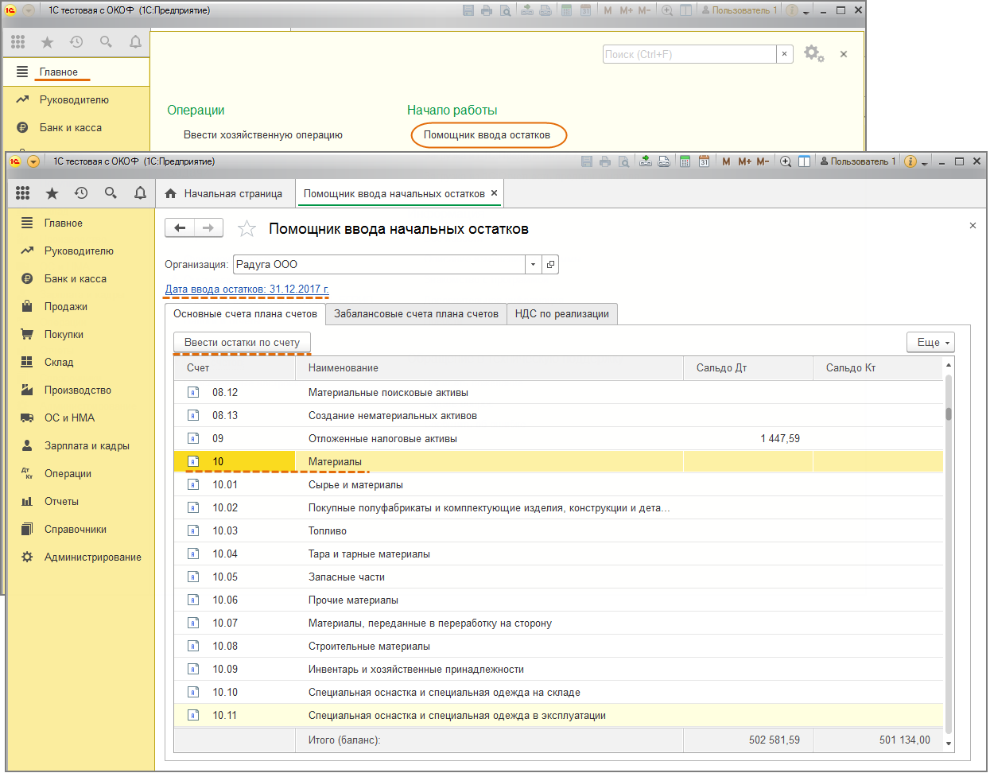
Task: Open Зарплата и кадры section
Action: point(87,446)
